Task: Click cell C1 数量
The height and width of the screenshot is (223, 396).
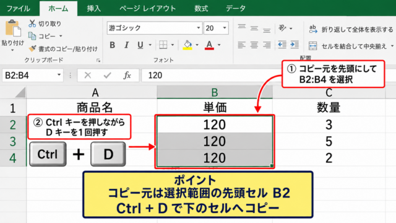Action: (329, 107)
